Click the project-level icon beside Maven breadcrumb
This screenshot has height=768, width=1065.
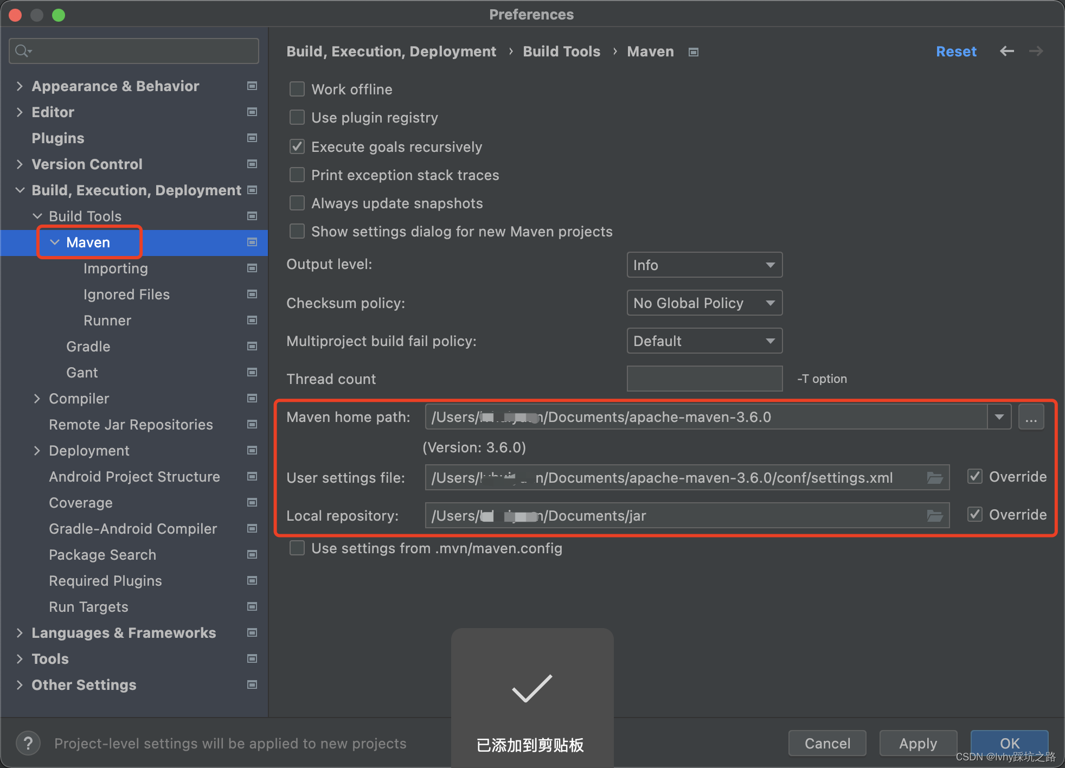click(x=693, y=52)
